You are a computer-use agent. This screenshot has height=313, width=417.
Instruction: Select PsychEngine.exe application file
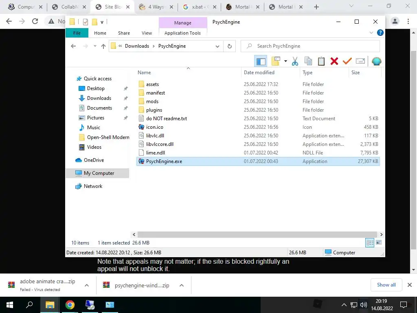(x=258, y=161)
